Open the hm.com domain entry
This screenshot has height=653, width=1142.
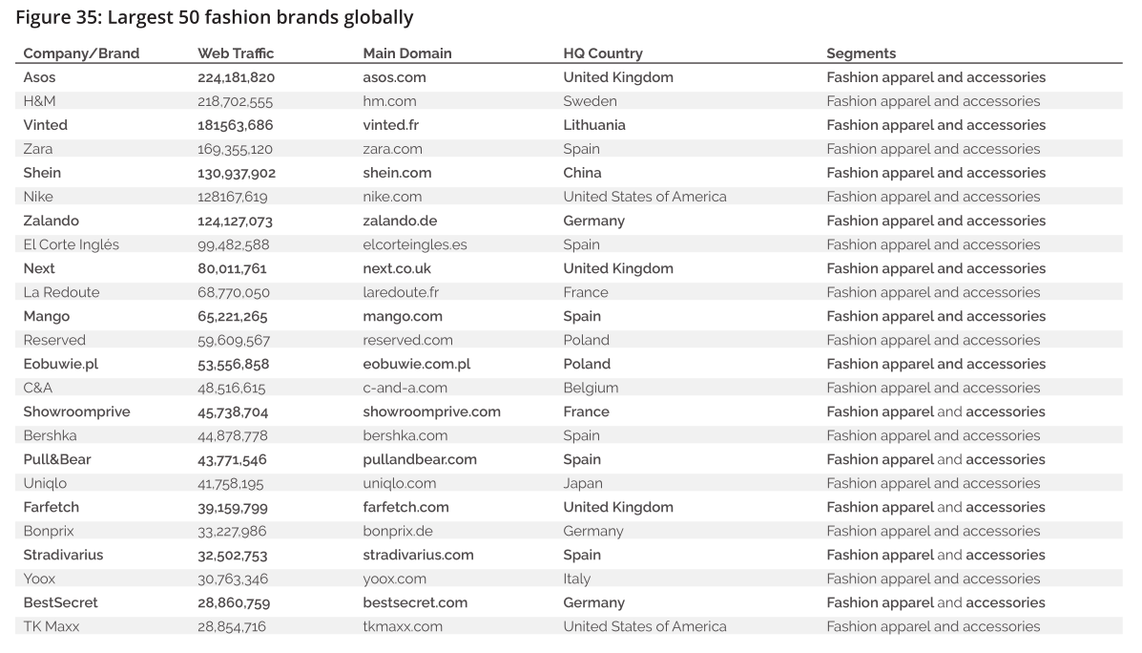click(x=389, y=101)
